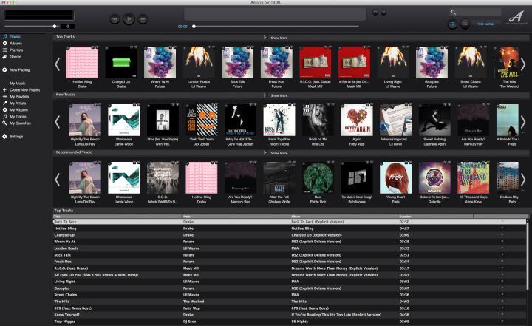Advance Top Tracks carousel with right arrow
The height and width of the screenshot is (326, 532).
tap(523, 64)
